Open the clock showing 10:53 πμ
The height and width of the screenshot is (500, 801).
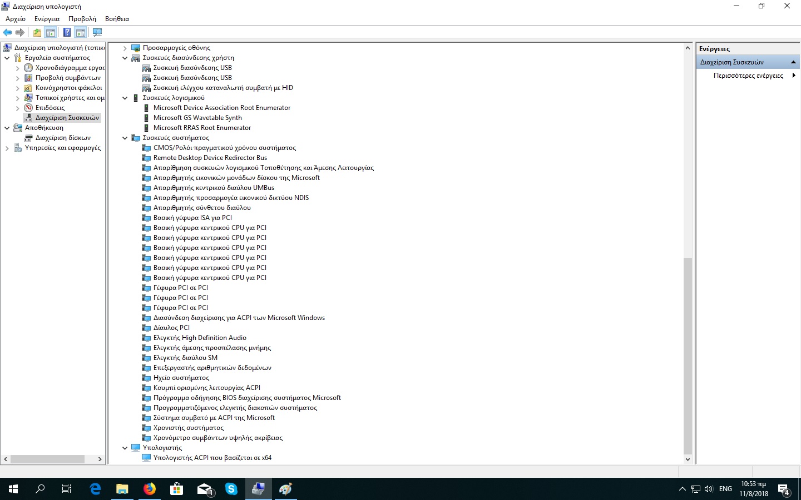tap(754, 489)
